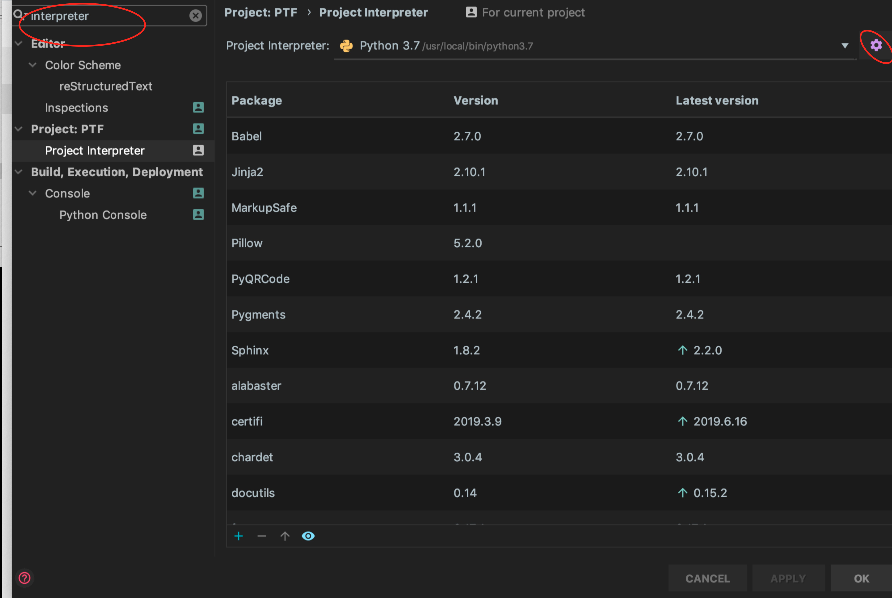Click the project-level icon beside Inspections
This screenshot has width=892, height=598.
click(198, 107)
